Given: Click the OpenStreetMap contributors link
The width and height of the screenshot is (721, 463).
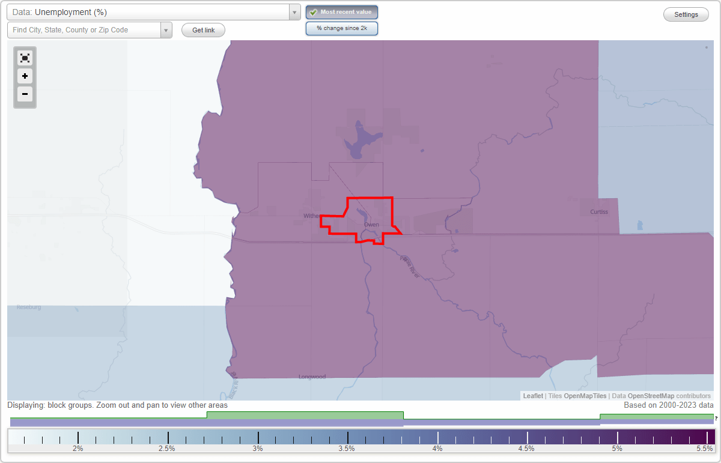Looking at the screenshot, I should (x=651, y=396).
